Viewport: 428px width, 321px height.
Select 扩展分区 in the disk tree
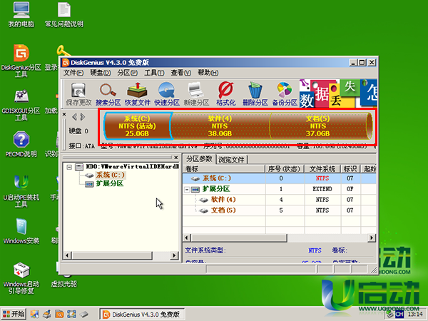pyautogui.click(x=109, y=183)
